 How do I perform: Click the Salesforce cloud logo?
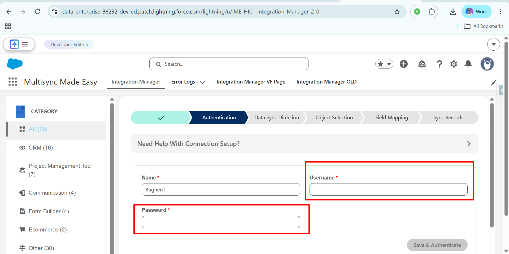coord(15,64)
